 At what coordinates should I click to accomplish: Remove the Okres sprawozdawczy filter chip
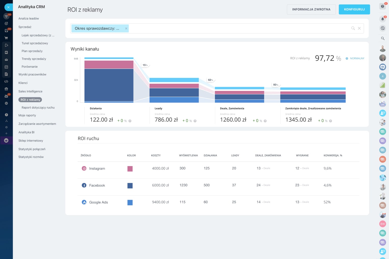pyautogui.click(x=126, y=28)
